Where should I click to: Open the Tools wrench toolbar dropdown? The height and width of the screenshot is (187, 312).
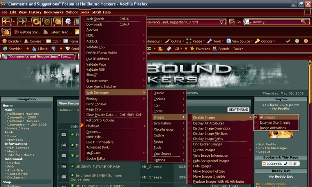(215, 41)
